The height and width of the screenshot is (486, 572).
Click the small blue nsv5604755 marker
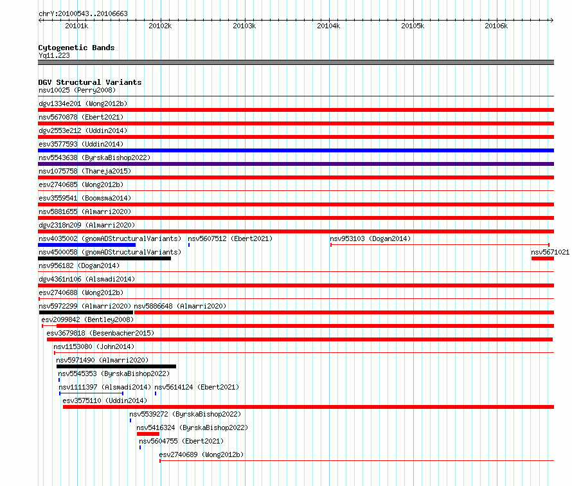(140, 447)
